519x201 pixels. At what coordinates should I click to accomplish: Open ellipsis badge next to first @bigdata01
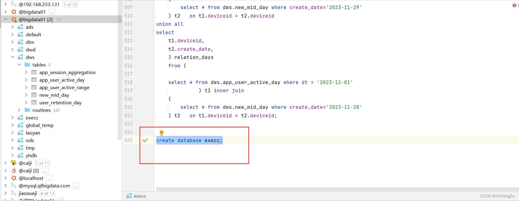coord(52,12)
